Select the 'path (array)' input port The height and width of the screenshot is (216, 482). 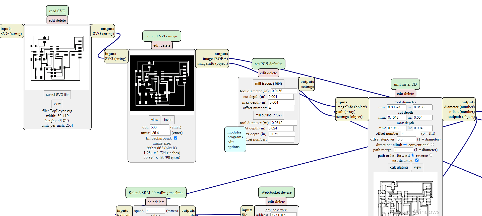tap(346, 112)
